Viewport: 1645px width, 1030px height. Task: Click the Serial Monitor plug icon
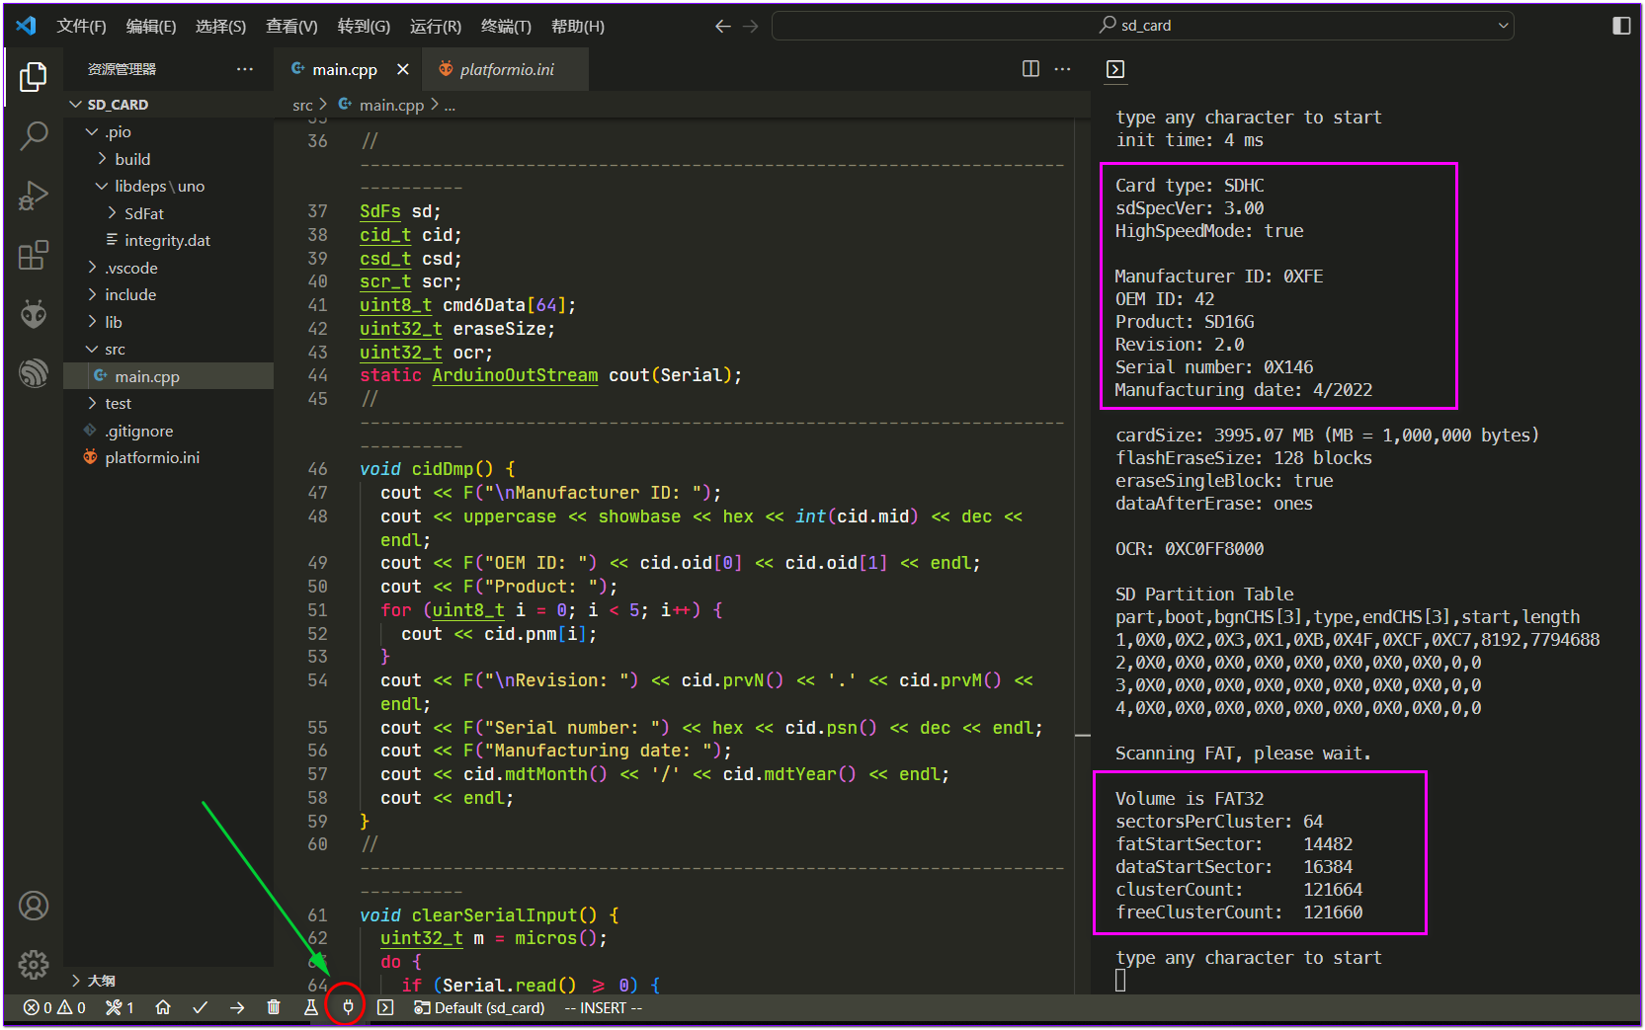click(x=348, y=1008)
